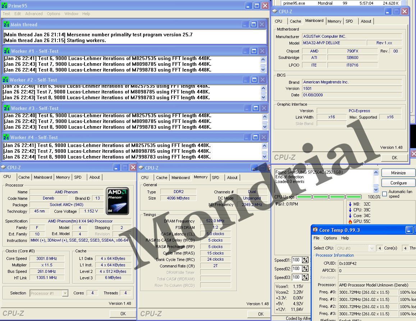Image resolution: width=416 pixels, height=321 pixels.
Task: Click the Core Temp title bar icon
Action: [315, 230]
